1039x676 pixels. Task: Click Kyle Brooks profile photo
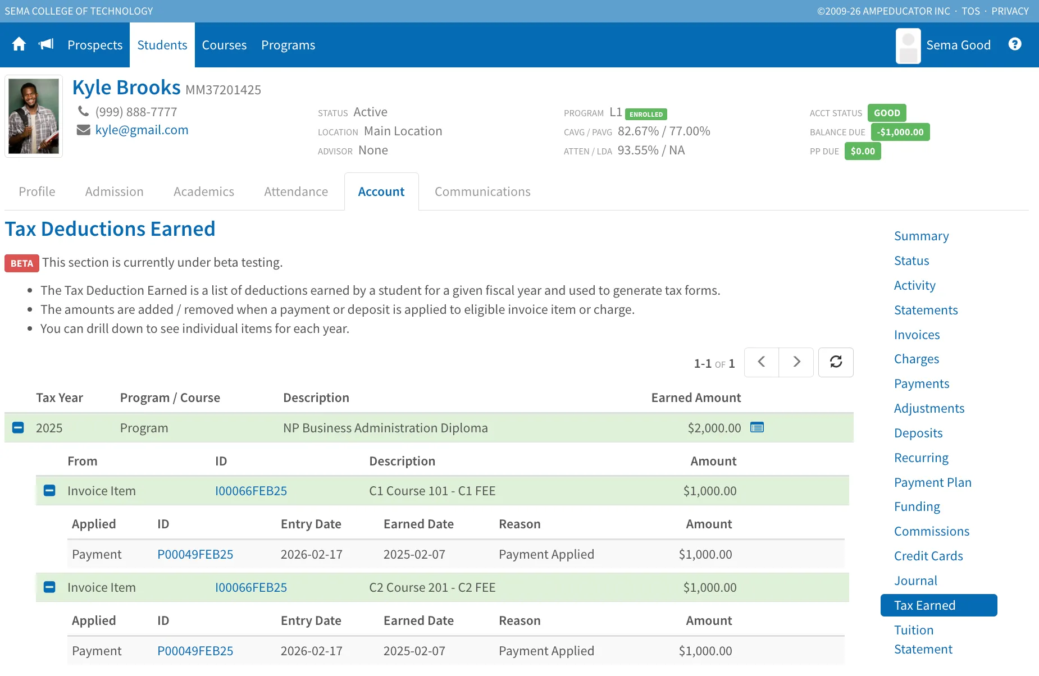[34, 116]
